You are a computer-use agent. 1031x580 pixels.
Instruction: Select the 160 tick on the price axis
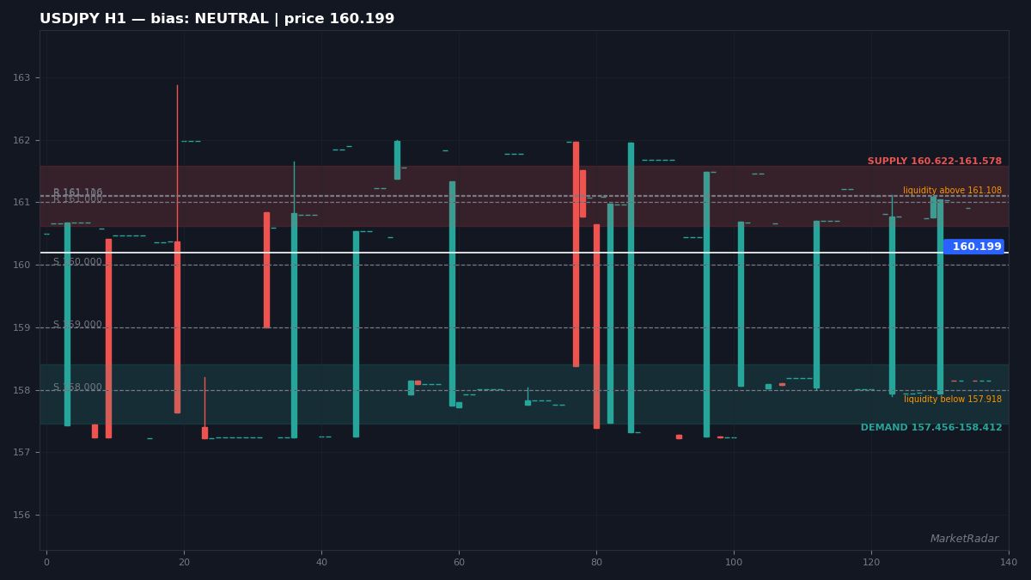tap(21, 266)
